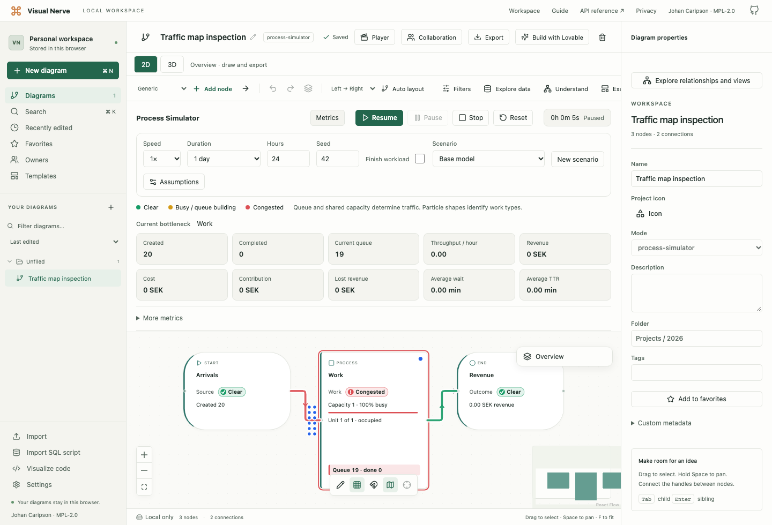Click the plus icon beside Your Diagrams
The image size is (772, 525).
111,207
